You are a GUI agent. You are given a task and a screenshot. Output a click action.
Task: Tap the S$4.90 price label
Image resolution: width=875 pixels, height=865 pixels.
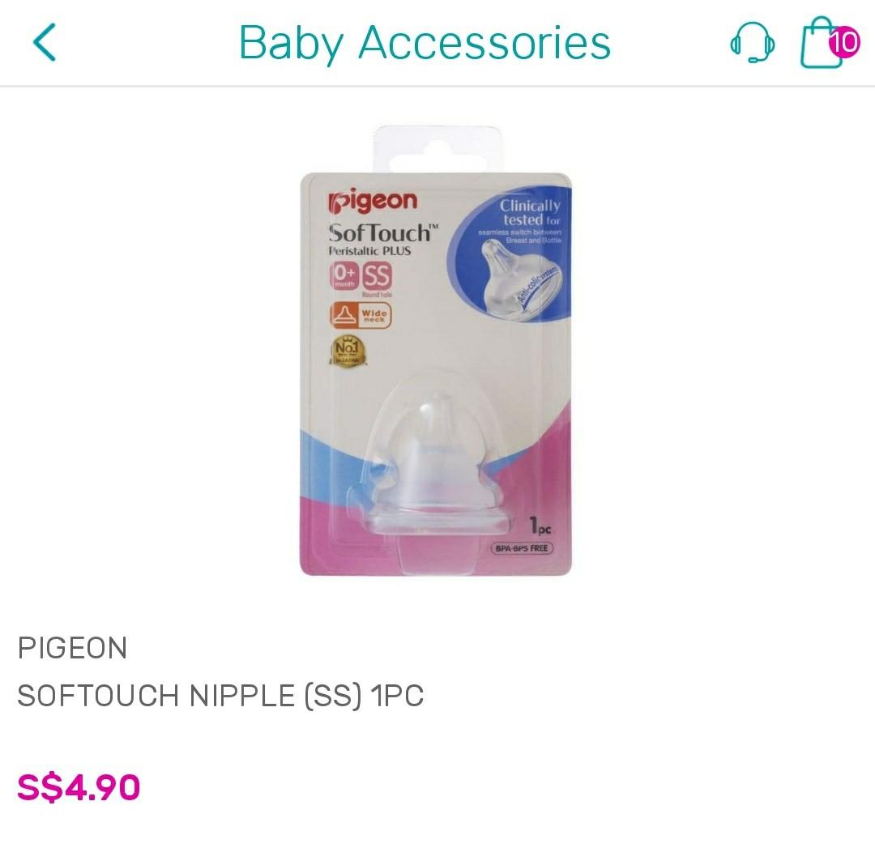point(79,787)
